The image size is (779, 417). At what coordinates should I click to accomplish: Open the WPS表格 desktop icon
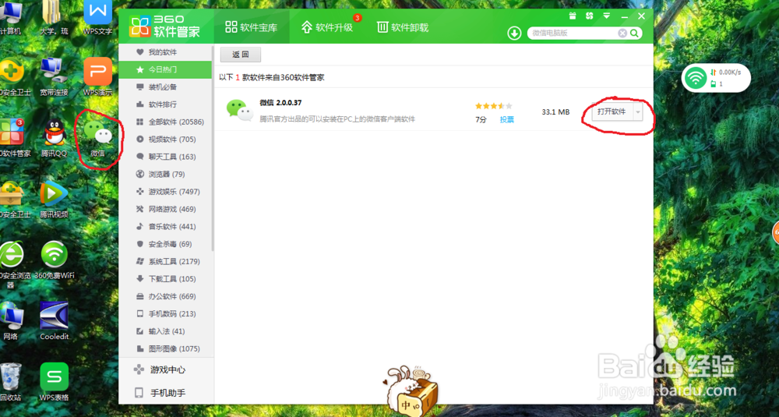[54, 382]
